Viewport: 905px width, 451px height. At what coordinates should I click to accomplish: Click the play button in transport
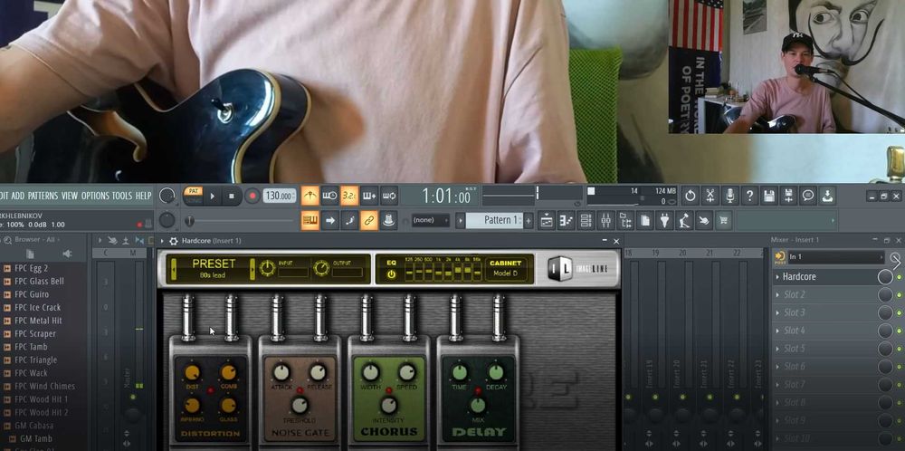coord(213,196)
